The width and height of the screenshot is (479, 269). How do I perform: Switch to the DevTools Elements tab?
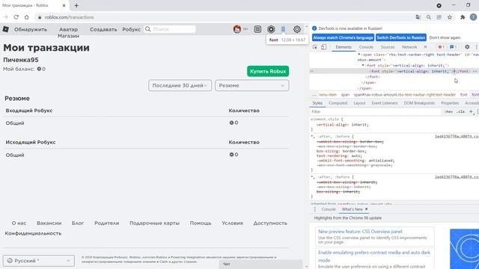coord(344,47)
